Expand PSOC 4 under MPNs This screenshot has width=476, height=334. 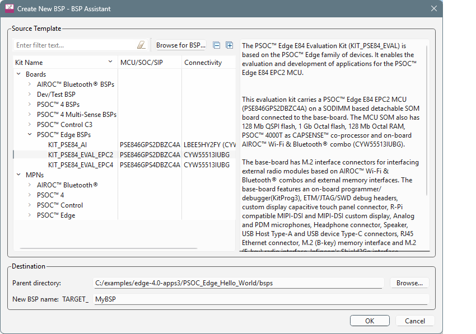[30, 195]
